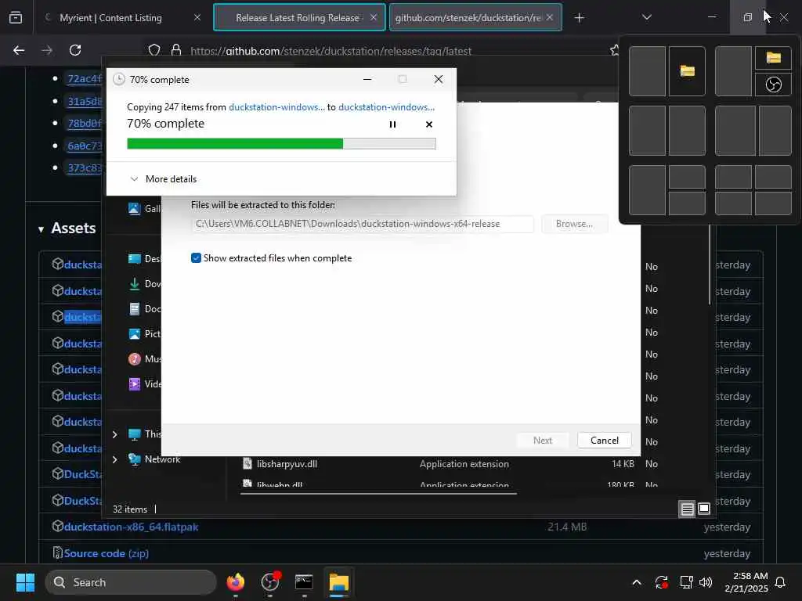Pick the File Explorer thumbnail in snap layout

coord(687,71)
